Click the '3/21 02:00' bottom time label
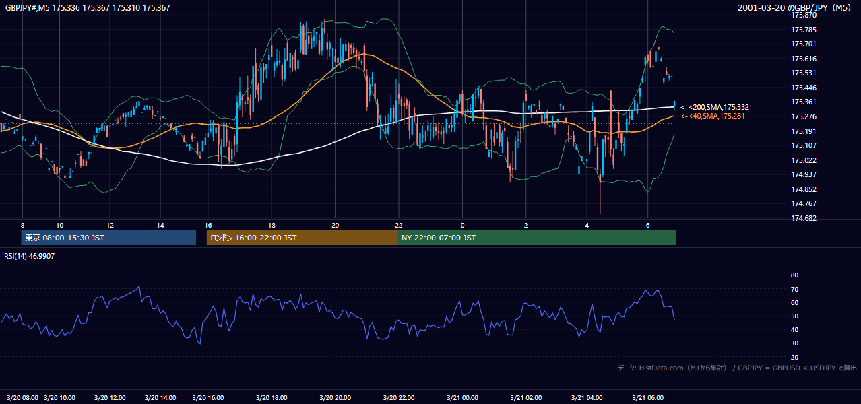 pos(525,398)
